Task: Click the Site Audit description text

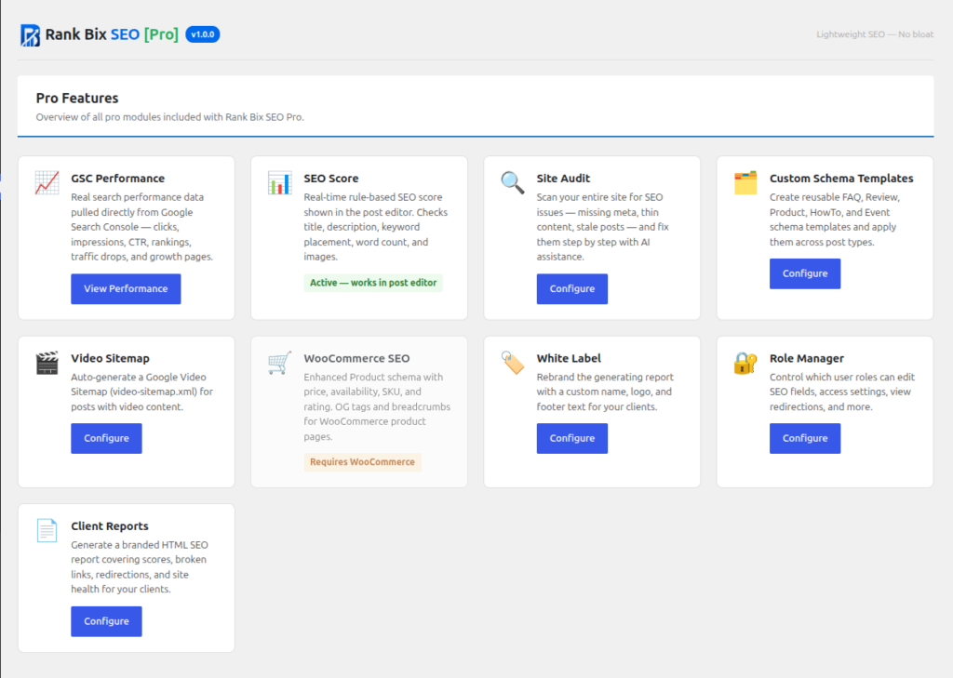Action: pos(603,227)
